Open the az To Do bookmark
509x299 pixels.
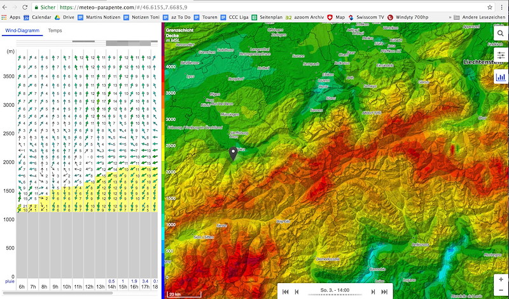177,17
